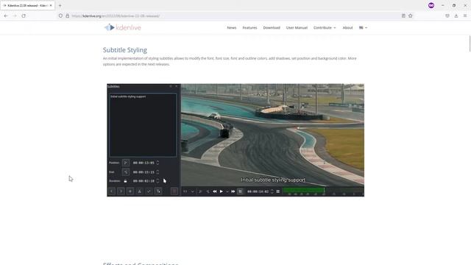
Task: Select the Kdenlive 22.08 released tab
Action: 28,5
